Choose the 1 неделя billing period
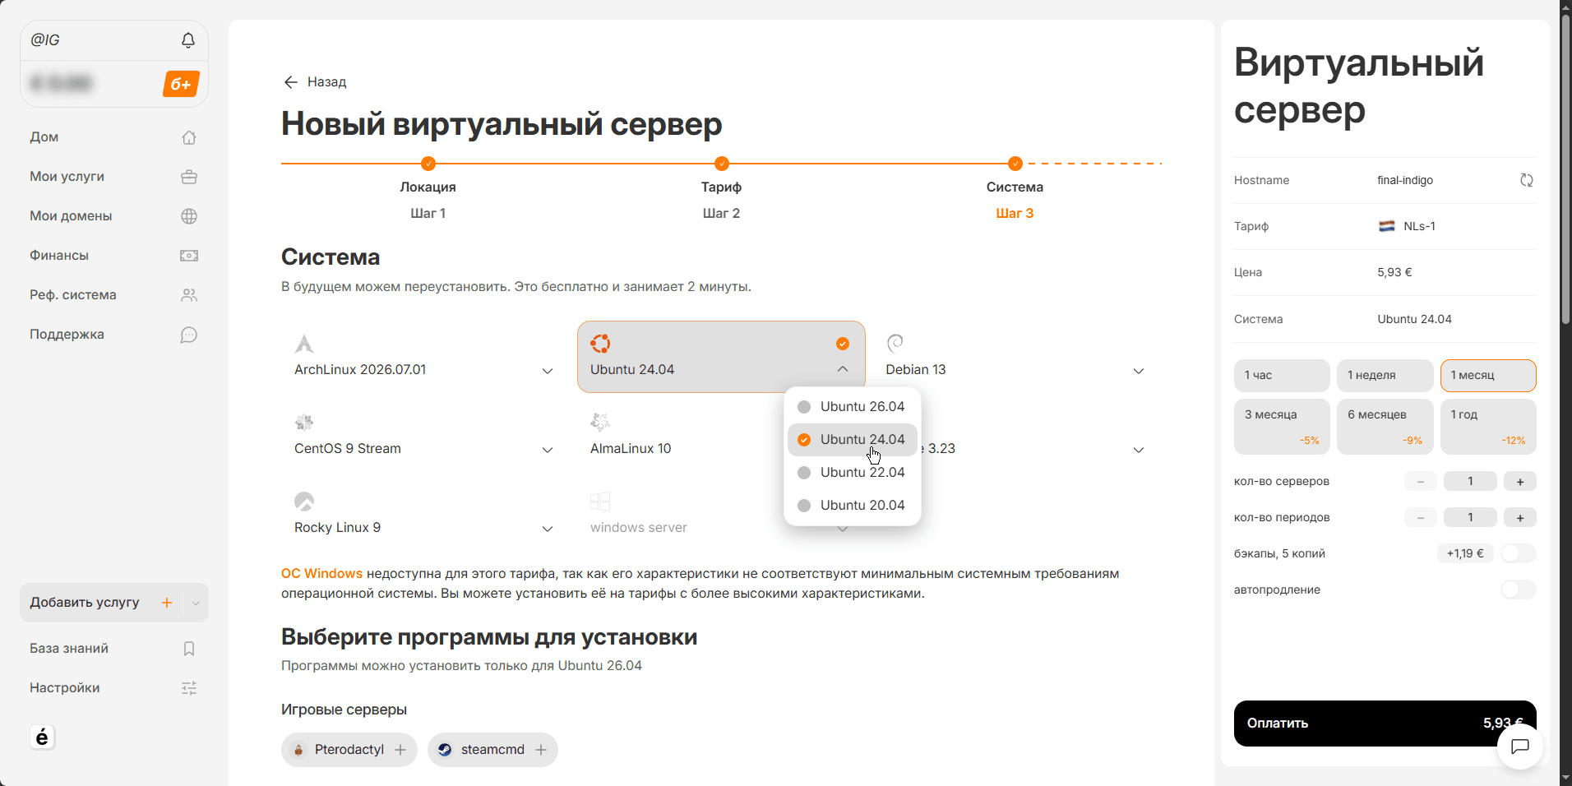Screen dimensions: 1572x786 coord(1385,376)
